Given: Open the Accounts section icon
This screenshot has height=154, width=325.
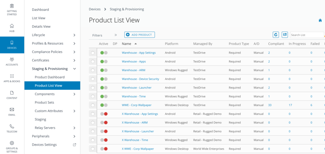Looking at the screenshot, I should 12,60.
